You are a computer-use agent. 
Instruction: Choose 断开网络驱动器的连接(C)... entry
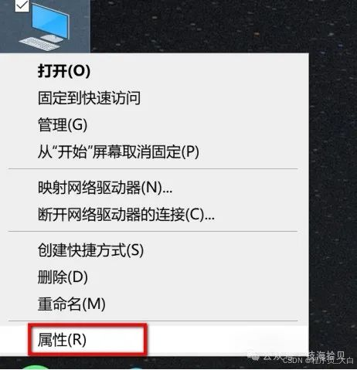pos(126,215)
